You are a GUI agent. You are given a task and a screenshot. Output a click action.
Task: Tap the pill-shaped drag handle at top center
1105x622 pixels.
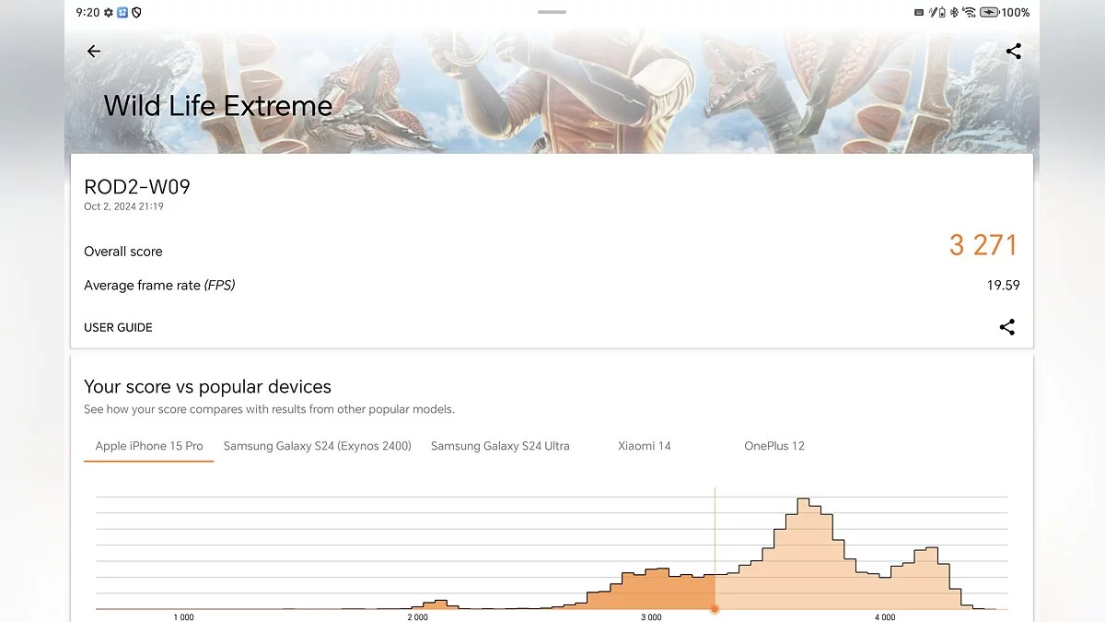tap(552, 12)
